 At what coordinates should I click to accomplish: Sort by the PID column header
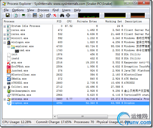click(x=58, y=22)
